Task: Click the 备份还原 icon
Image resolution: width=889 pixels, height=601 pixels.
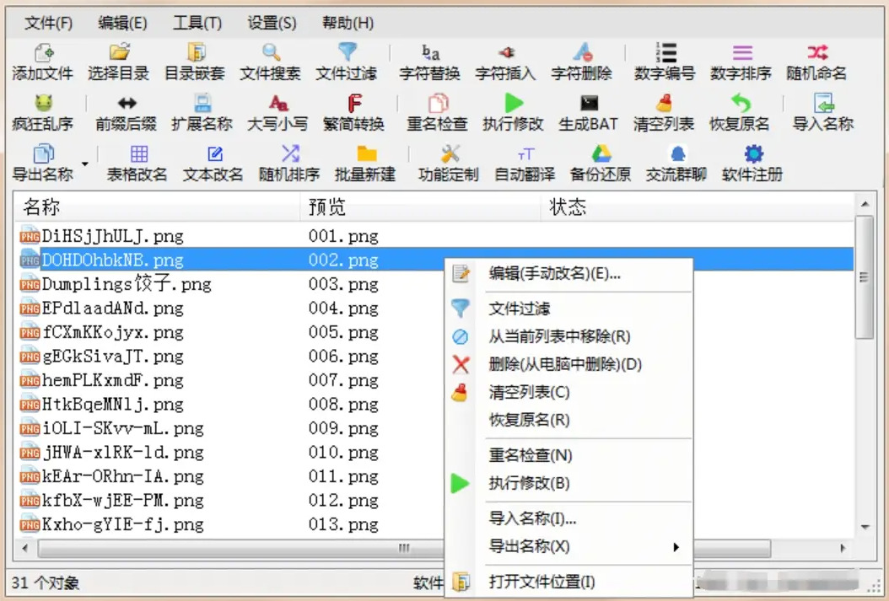Action: [601, 154]
